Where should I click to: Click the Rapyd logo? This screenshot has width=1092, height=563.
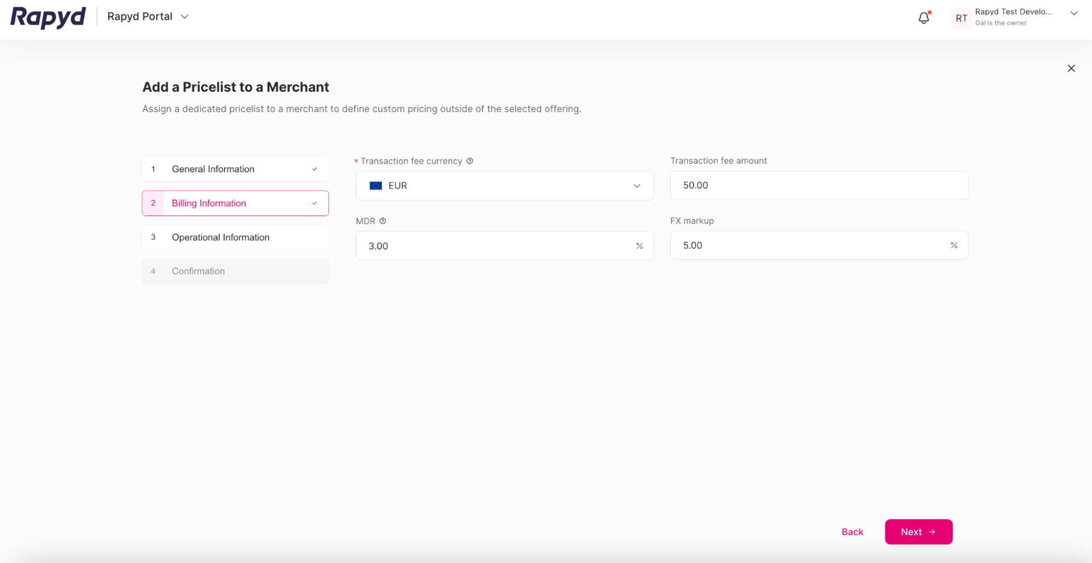[48, 17]
